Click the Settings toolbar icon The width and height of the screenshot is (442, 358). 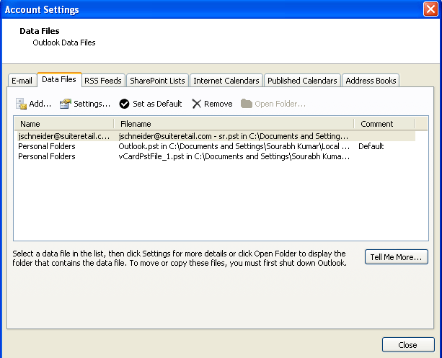point(66,104)
